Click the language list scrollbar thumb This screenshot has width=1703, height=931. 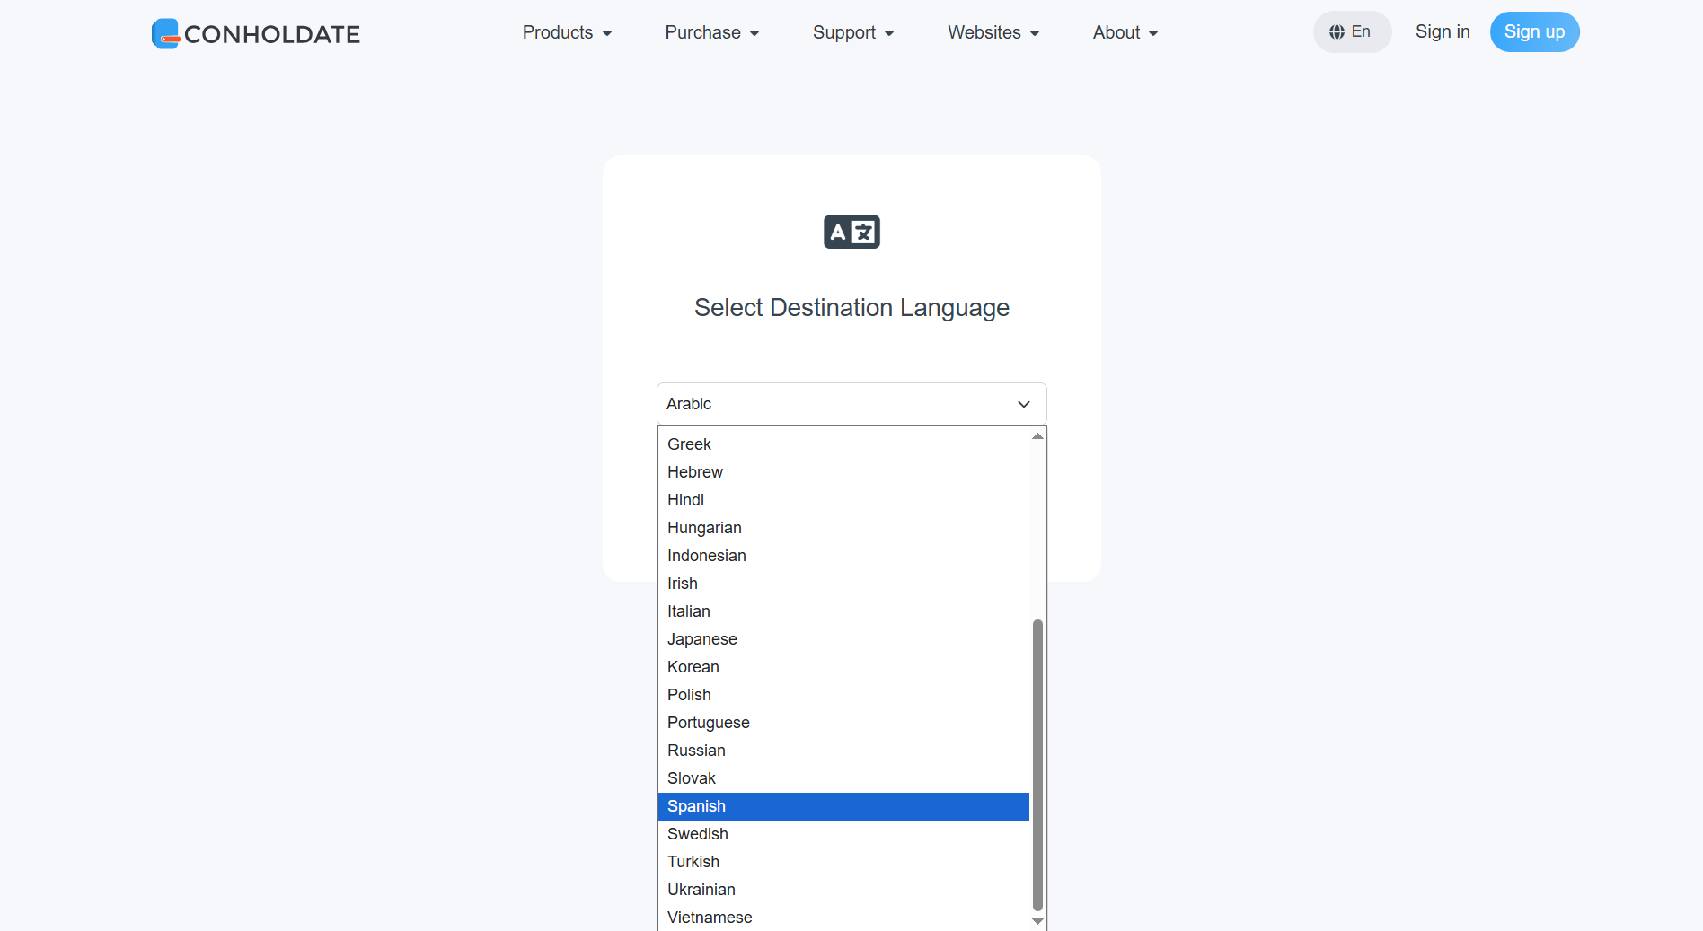1037,765
